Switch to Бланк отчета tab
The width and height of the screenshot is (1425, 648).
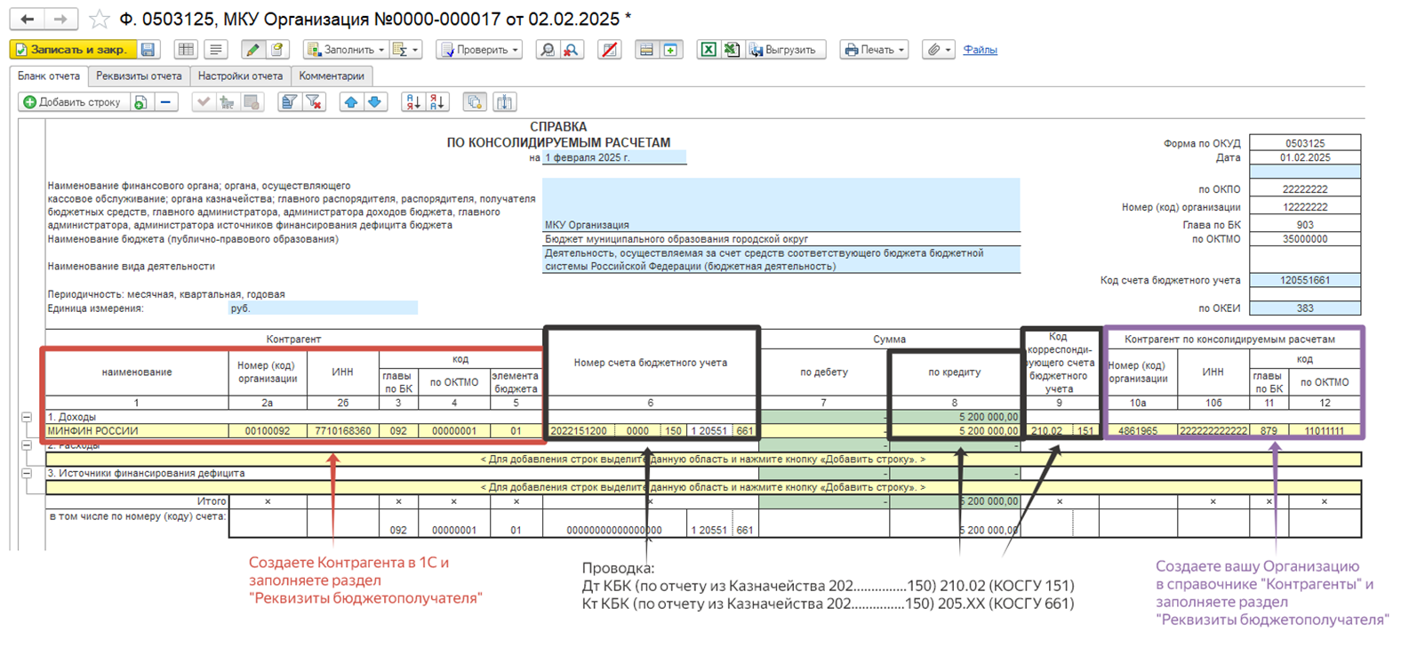click(x=49, y=76)
